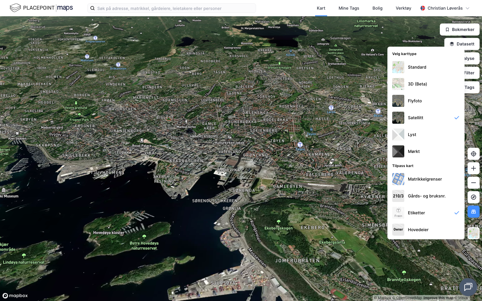Open the Datasett layers button
The height and width of the screenshot is (301, 482).
click(462, 44)
